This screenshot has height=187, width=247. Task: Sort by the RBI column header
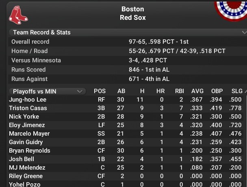180,91
